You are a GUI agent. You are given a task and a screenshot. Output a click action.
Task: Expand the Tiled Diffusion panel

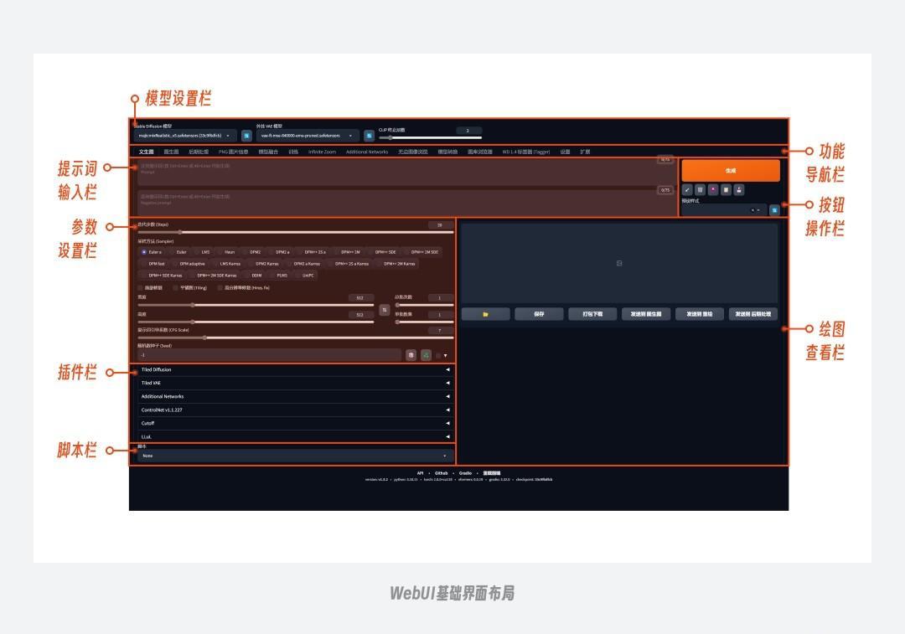click(x=294, y=370)
